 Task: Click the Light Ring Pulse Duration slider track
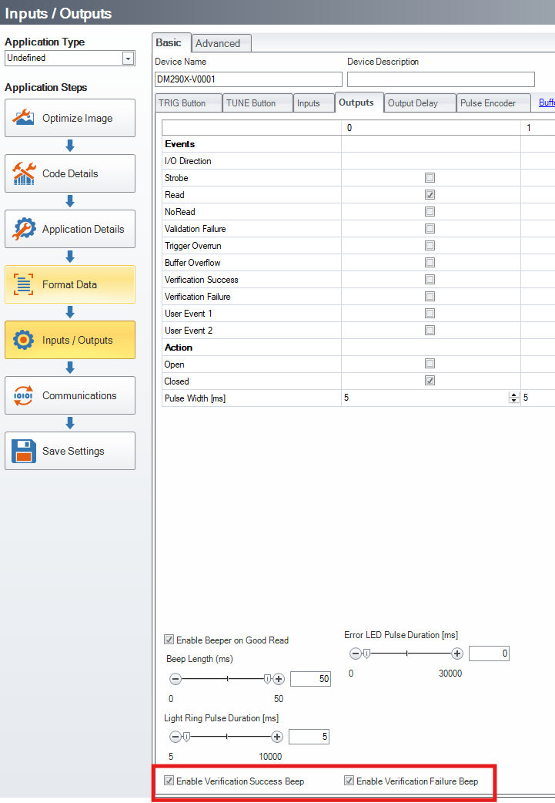[x=226, y=737]
